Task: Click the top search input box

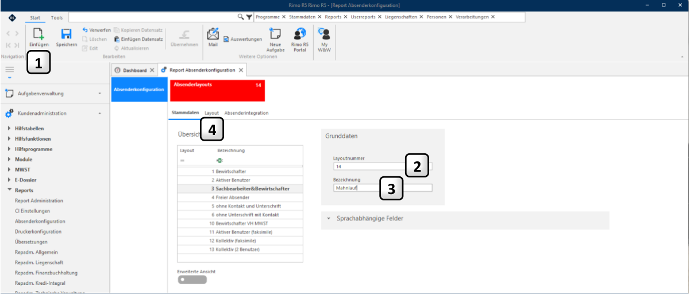Action: [x=153, y=17]
